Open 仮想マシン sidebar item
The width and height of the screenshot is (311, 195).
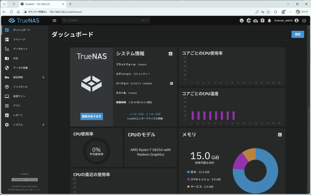[24, 96]
